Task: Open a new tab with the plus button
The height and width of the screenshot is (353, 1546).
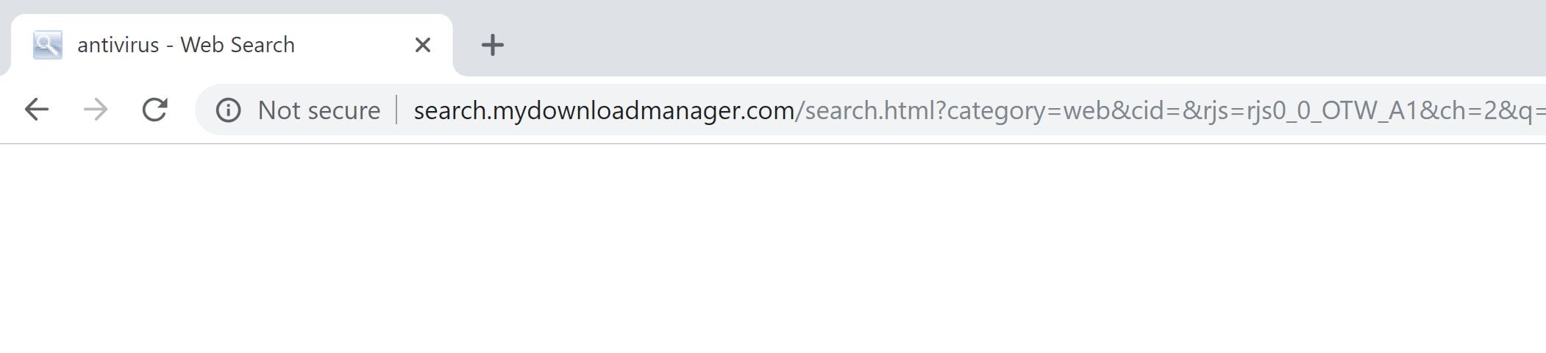Action: point(492,45)
